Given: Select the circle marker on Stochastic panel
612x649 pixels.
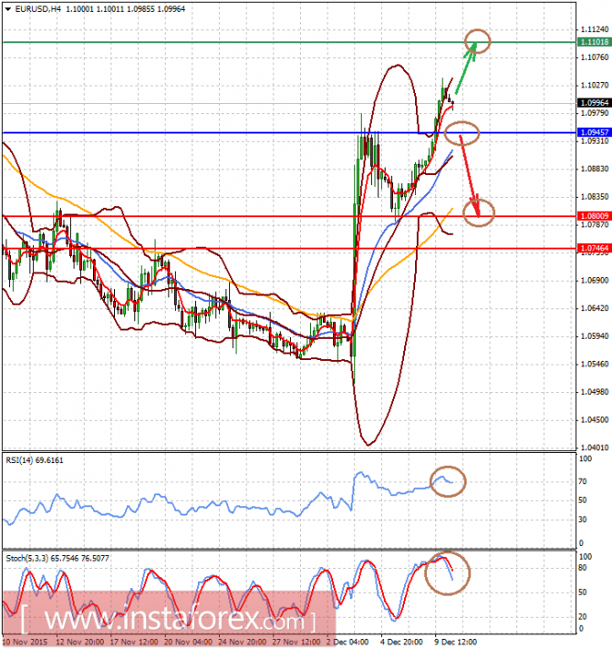Looking at the screenshot, I should point(447,574).
